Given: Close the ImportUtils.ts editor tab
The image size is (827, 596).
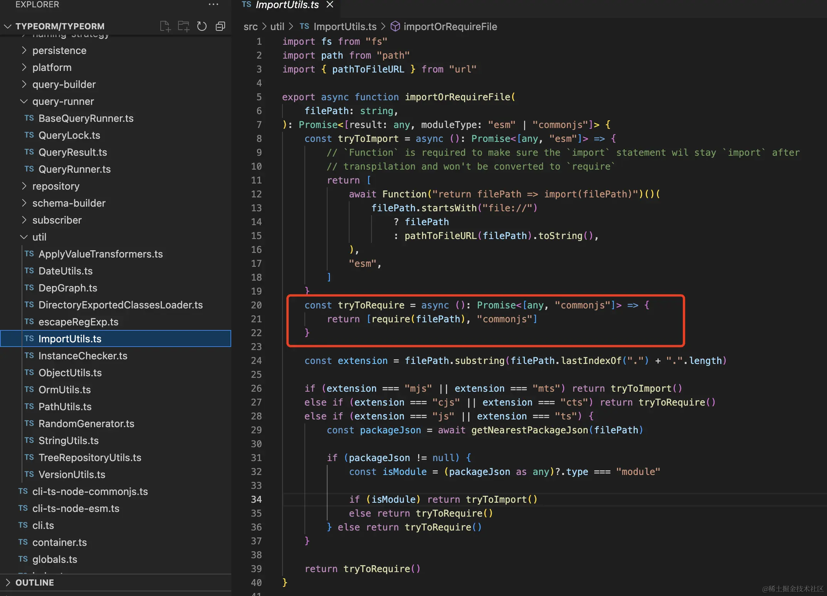Looking at the screenshot, I should (330, 5).
